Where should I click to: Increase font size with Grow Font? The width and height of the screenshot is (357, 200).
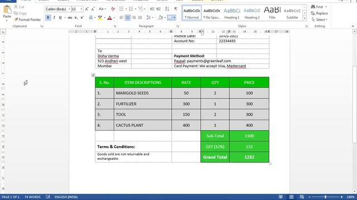(x=86, y=9)
